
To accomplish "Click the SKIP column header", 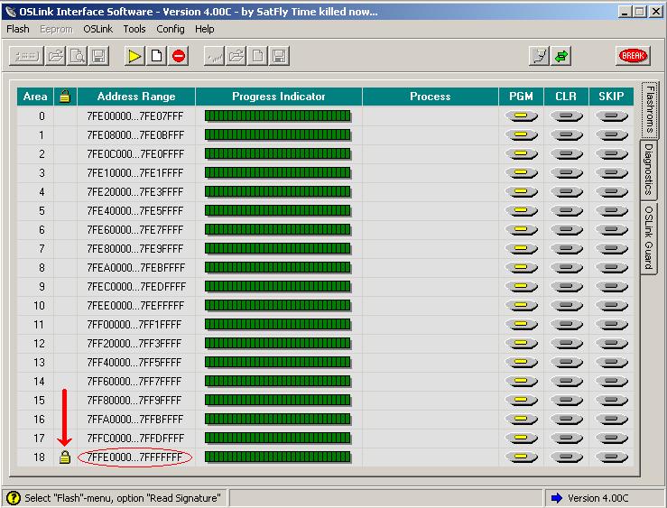I will (611, 97).
